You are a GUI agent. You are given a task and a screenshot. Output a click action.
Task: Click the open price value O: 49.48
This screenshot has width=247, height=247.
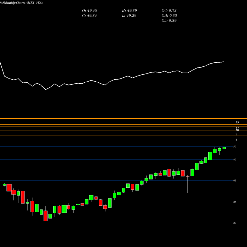pyautogui.click(x=89, y=11)
